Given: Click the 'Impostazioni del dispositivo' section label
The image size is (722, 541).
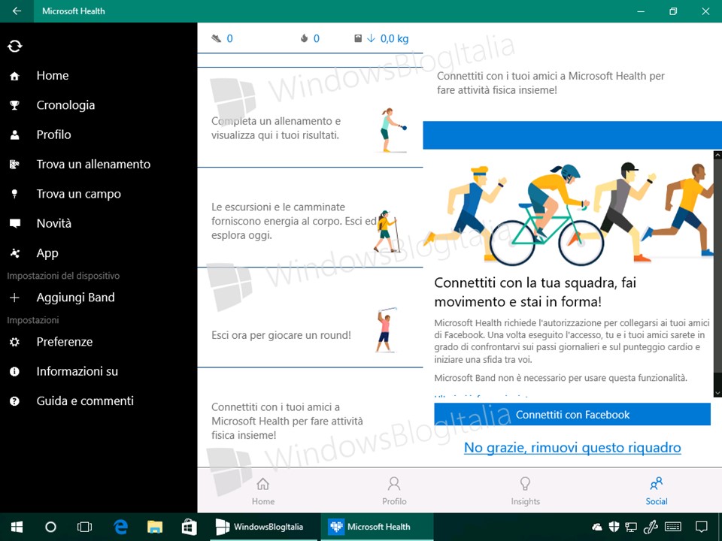Looking at the screenshot, I should [63, 276].
